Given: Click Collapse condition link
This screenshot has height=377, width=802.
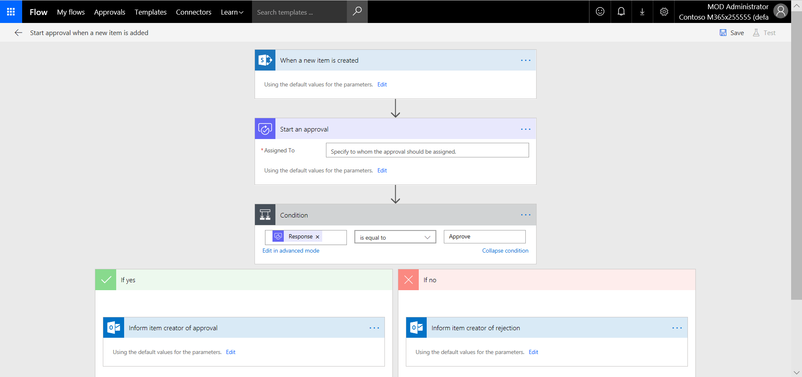Looking at the screenshot, I should [x=505, y=250].
